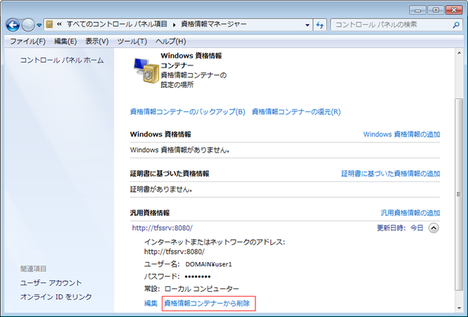Screen dimensions: 468x317
Task: Collapse the tfssrv credential with chevron button
Action: (434, 228)
